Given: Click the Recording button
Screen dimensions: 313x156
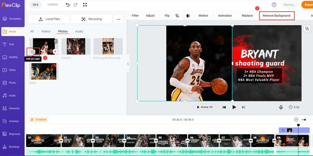Looking at the screenshot, I should point(91,19).
